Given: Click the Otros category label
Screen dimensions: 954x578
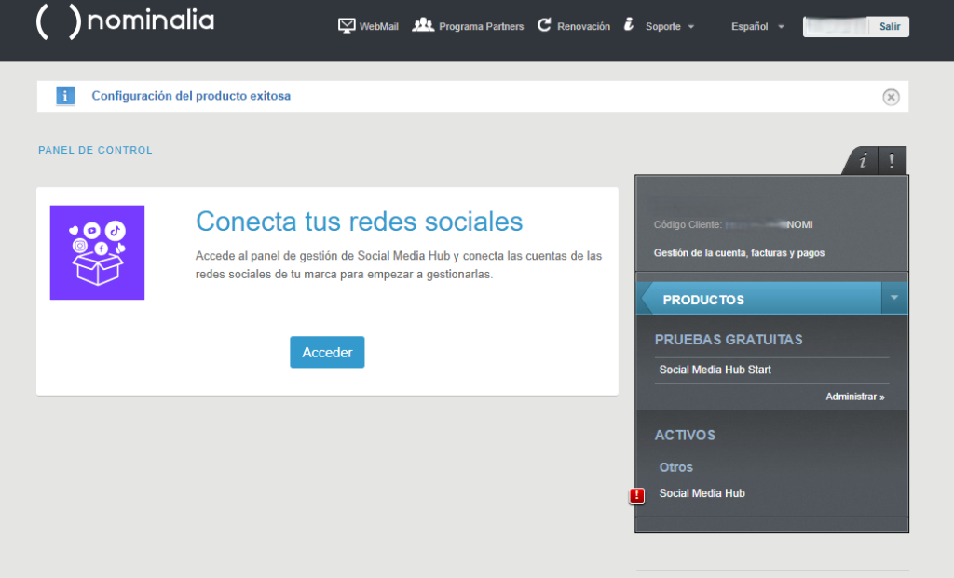Looking at the screenshot, I should (x=676, y=467).
